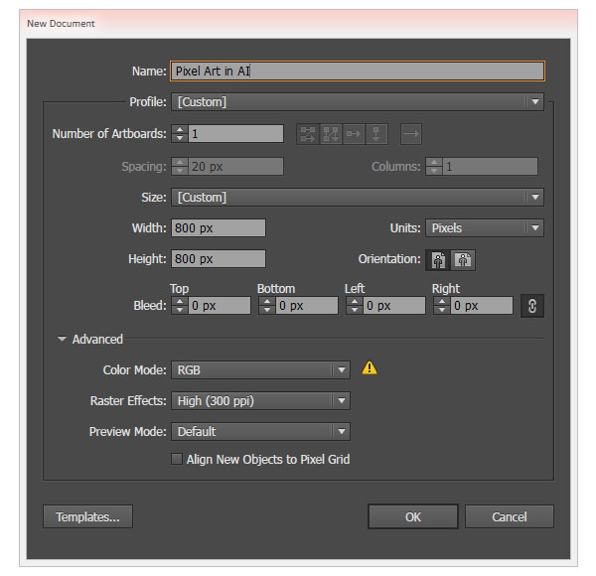Toggle the bleed link chain icon
Image resolution: width=596 pixels, height=576 pixels.
click(x=532, y=306)
